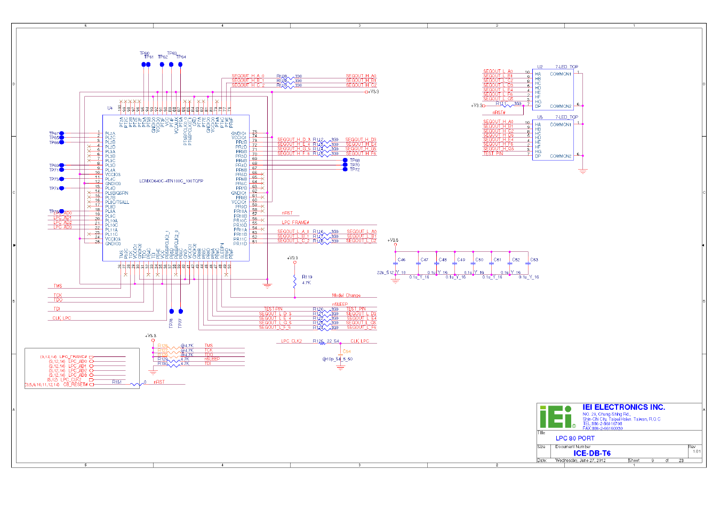Click resistor R110 label
The image size is (720, 509).
click(282, 85)
